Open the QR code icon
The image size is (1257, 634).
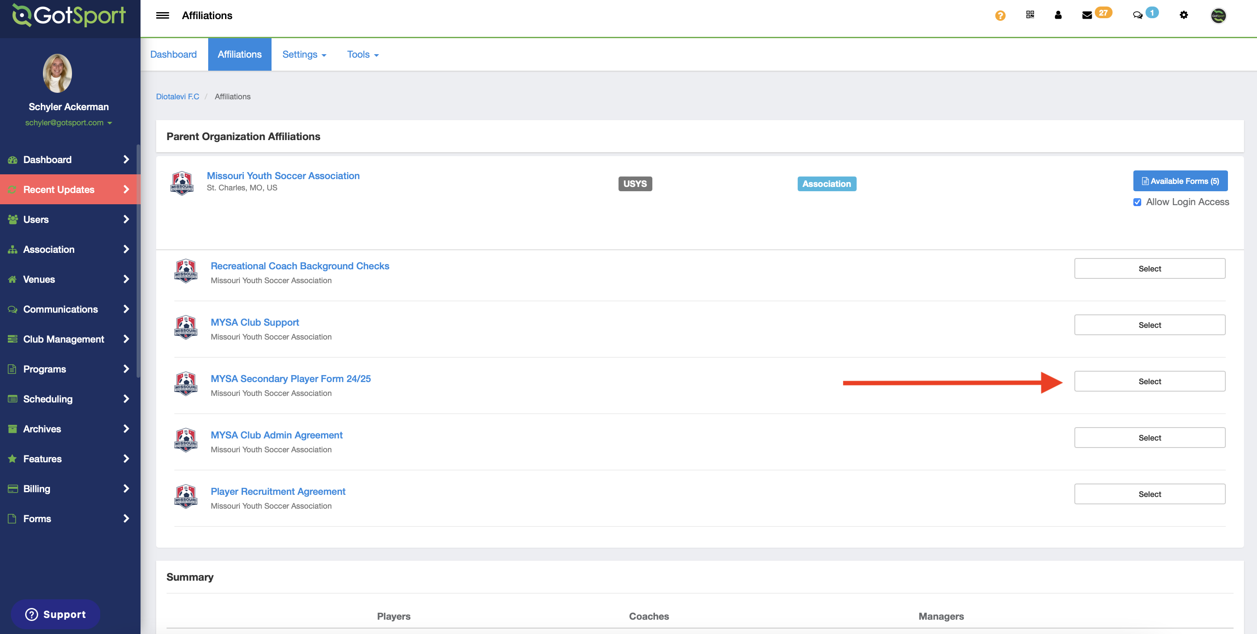tap(1030, 15)
